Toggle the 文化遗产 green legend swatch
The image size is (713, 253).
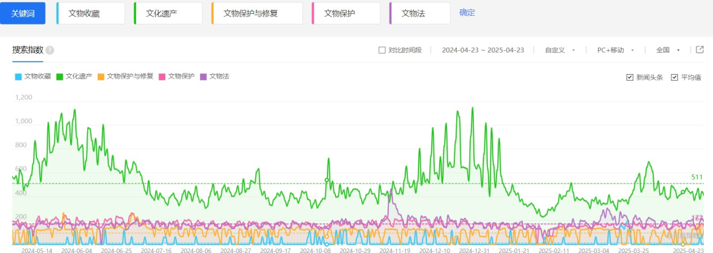[x=59, y=77]
